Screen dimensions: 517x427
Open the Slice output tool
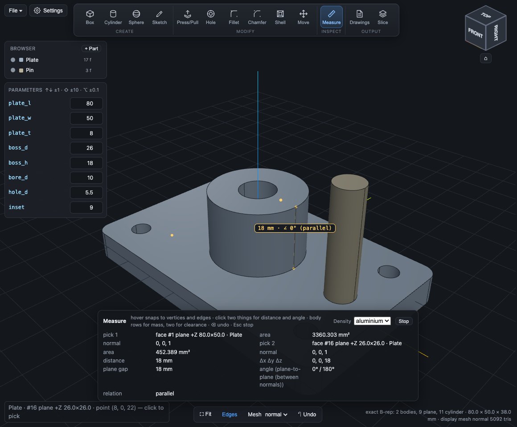coord(382,17)
